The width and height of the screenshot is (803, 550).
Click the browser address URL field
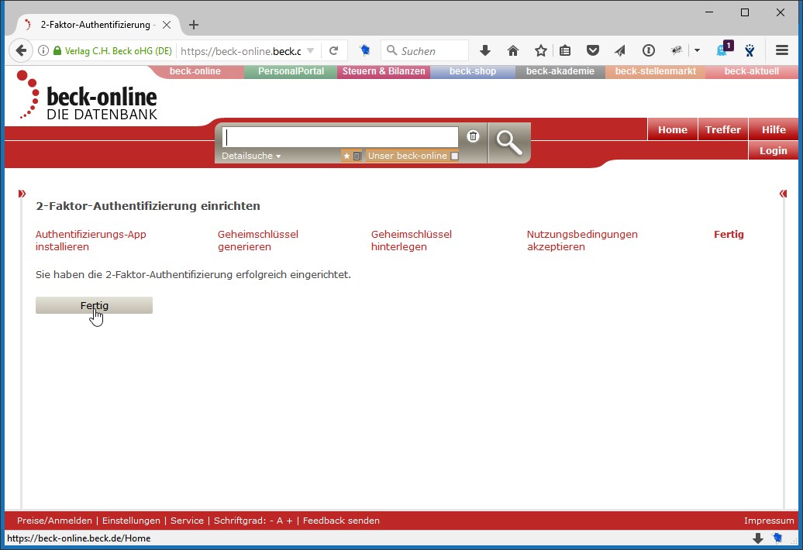[241, 50]
